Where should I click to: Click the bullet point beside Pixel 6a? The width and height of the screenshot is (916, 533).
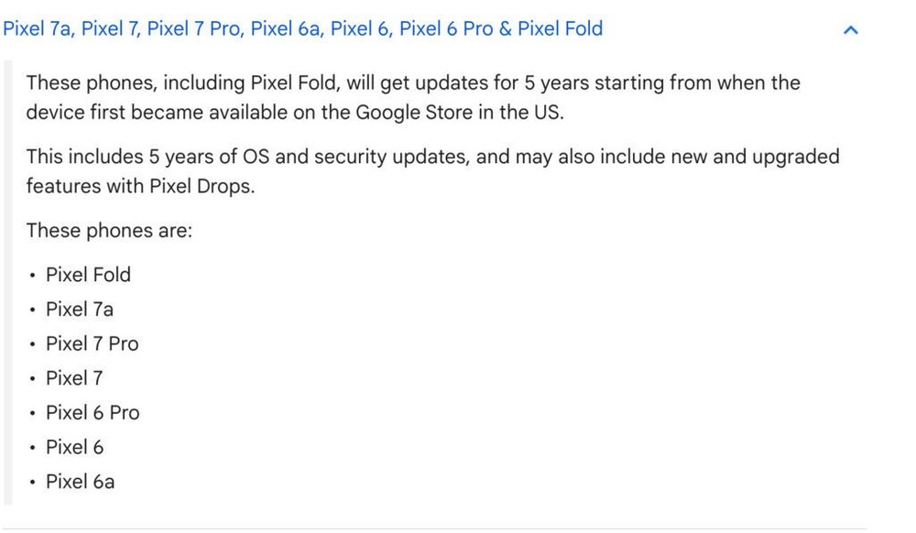[x=32, y=483]
